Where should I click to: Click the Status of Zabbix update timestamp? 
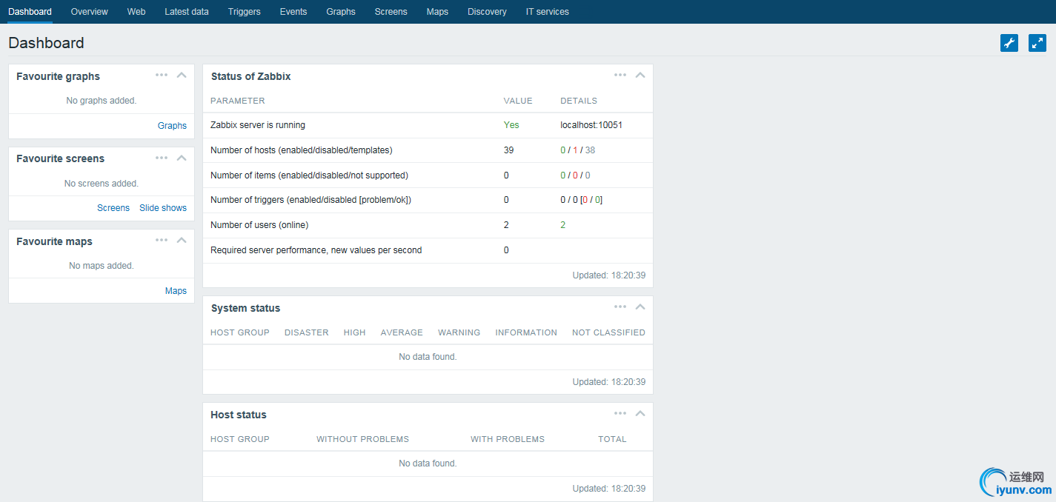pos(609,275)
